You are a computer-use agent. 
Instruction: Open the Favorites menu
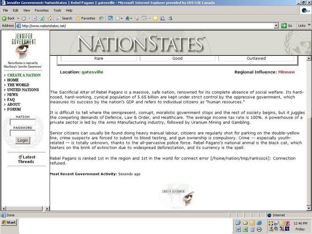pos(42,11)
